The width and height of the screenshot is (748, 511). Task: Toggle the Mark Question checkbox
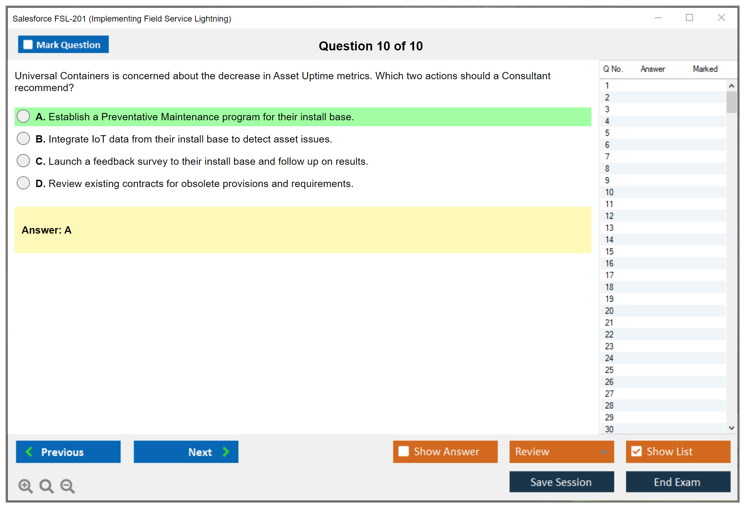(28, 45)
